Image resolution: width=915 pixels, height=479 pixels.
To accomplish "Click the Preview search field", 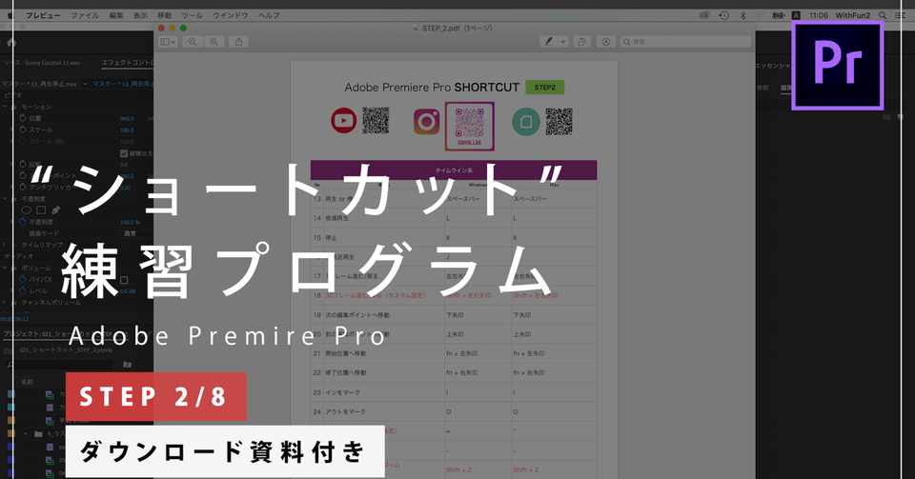I will (x=684, y=42).
